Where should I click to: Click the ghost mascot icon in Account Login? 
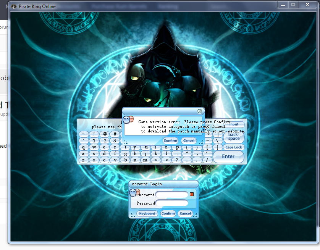coord(135,192)
